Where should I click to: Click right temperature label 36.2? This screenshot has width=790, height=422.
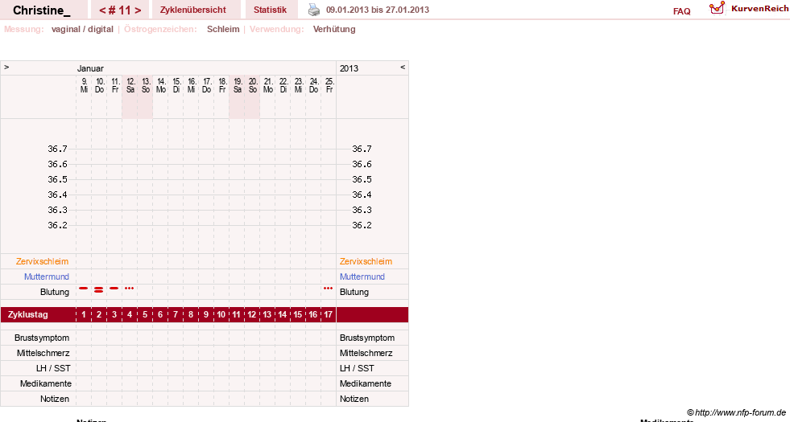click(x=362, y=225)
